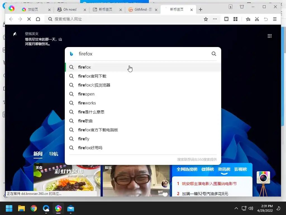Select the scissors screenshot tool
Screen dimensions: 286x215
point(257,19)
